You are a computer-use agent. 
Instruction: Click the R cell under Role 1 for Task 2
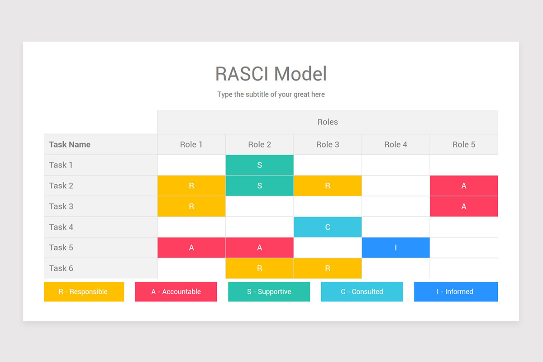coord(191,186)
